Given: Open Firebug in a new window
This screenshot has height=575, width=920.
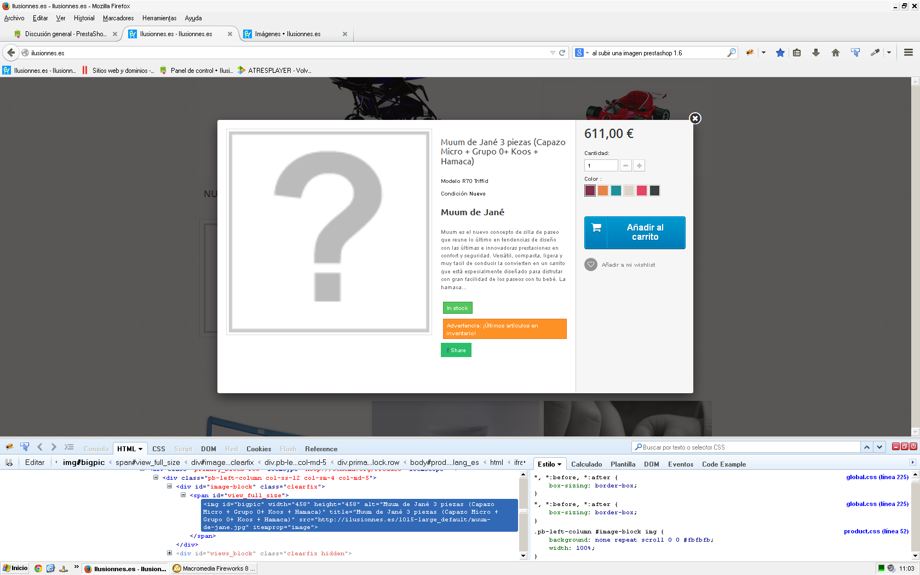Looking at the screenshot, I should tap(905, 447).
